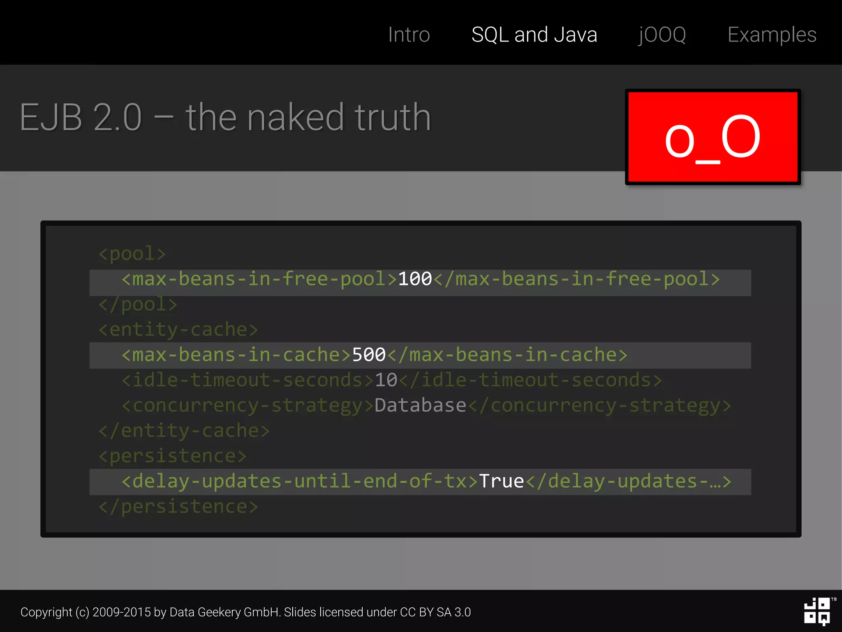Viewport: 842px width, 632px height.
Task: Click the opening entity-cache tag
Action: [178, 330]
